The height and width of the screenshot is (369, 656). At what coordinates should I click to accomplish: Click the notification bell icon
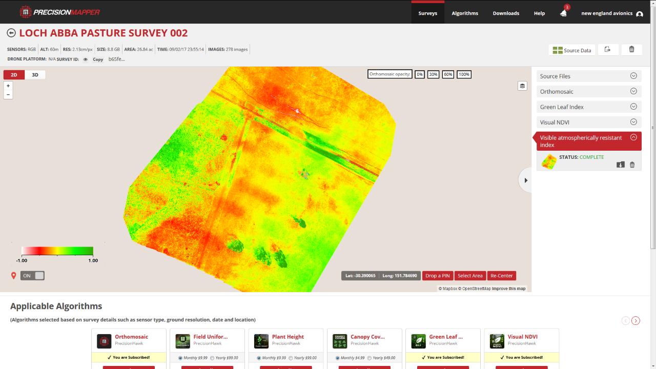(x=562, y=13)
